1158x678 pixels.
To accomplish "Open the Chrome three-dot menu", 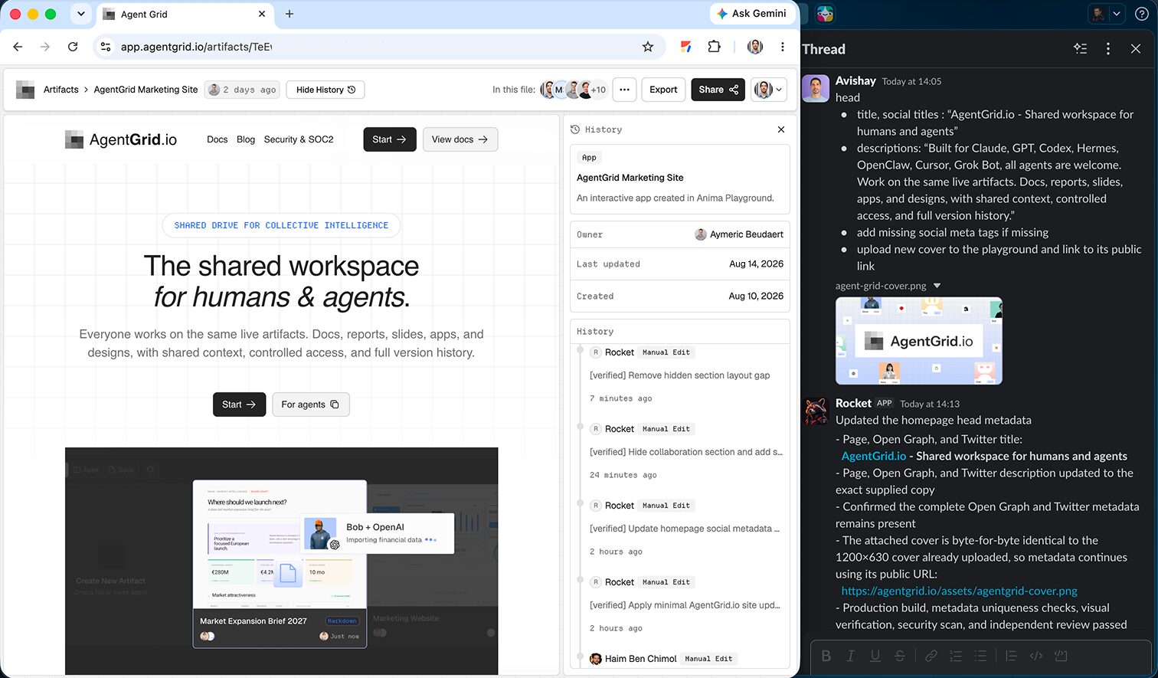I will pos(782,47).
